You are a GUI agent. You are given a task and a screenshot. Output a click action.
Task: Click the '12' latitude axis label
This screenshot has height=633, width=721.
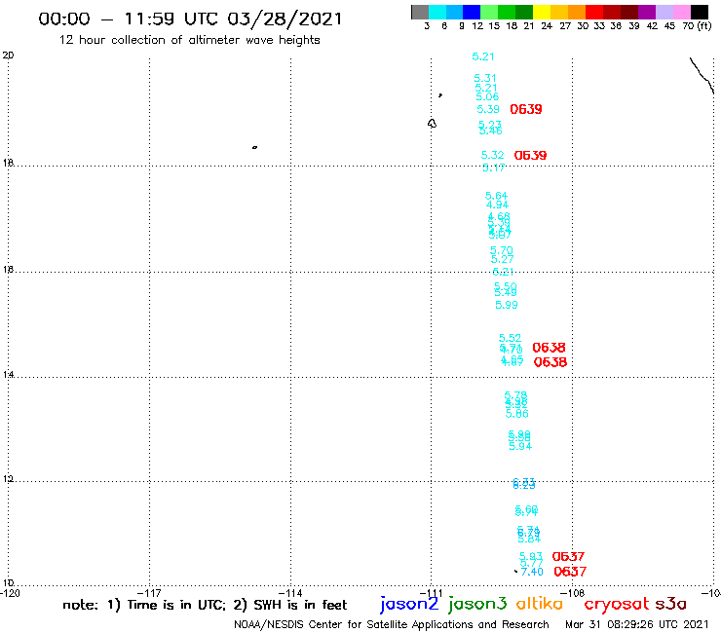click(8, 479)
